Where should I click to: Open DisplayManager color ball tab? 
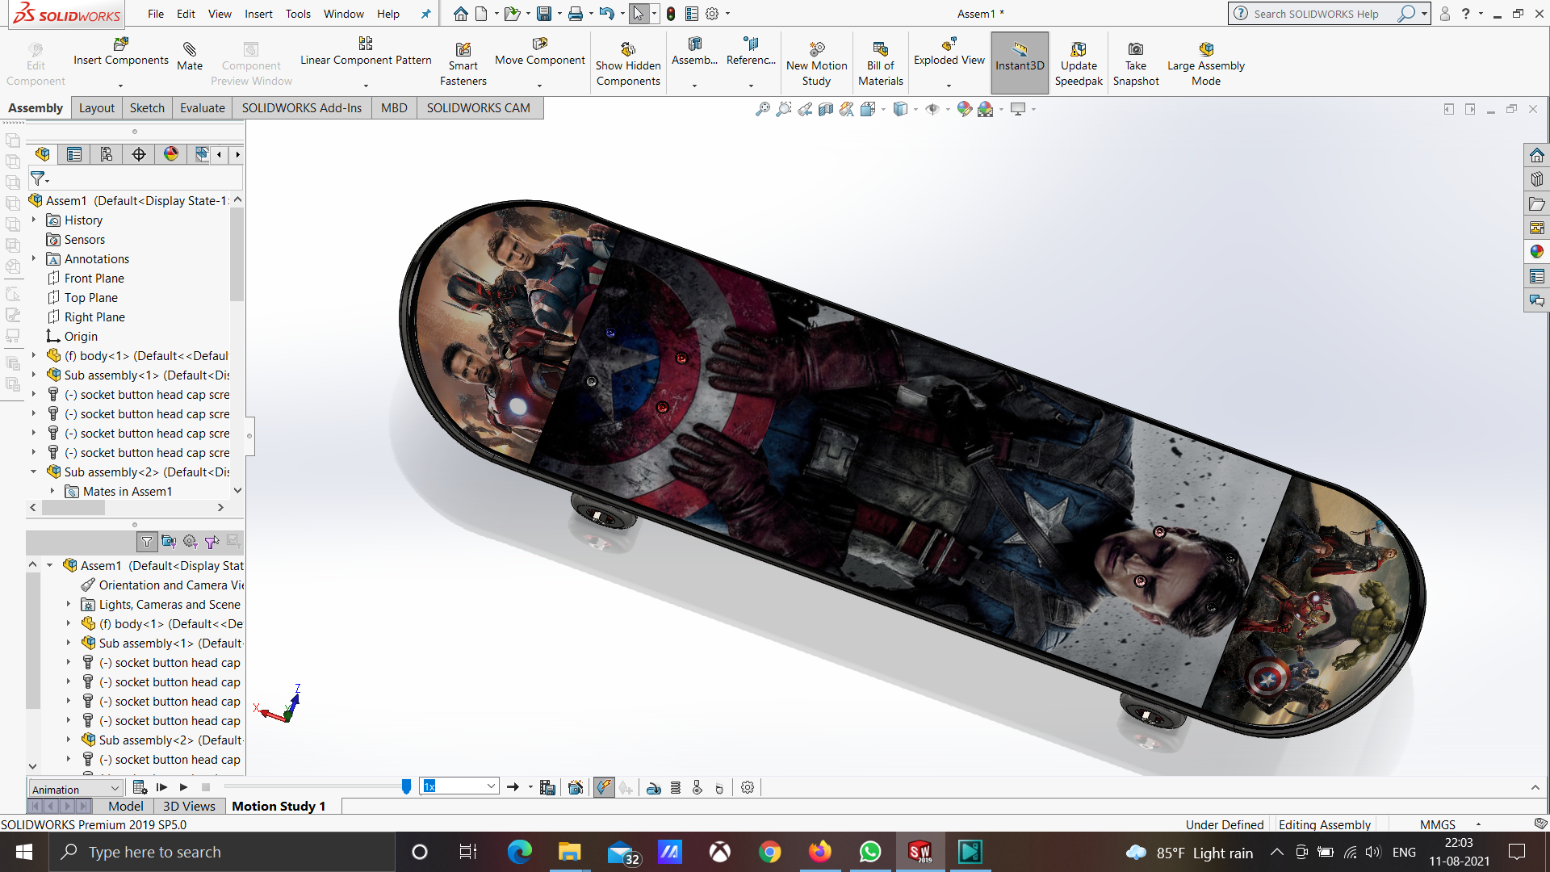pos(171,154)
